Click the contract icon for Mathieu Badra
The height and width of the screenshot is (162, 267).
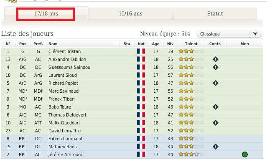216,147
